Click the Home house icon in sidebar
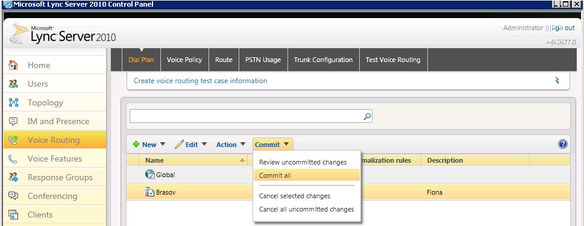The width and height of the screenshot is (584, 226). click(13, 65)
